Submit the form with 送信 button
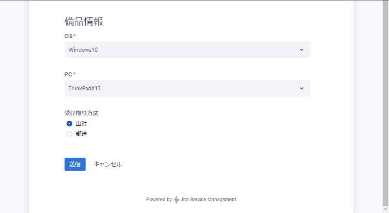The height and width of the screenshot is (213, 389). 75,164
